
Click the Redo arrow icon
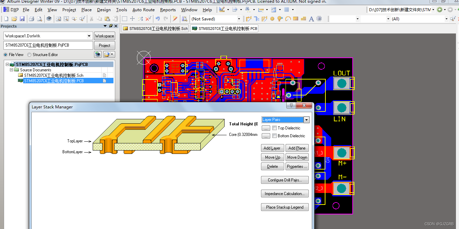coord(166,19)
